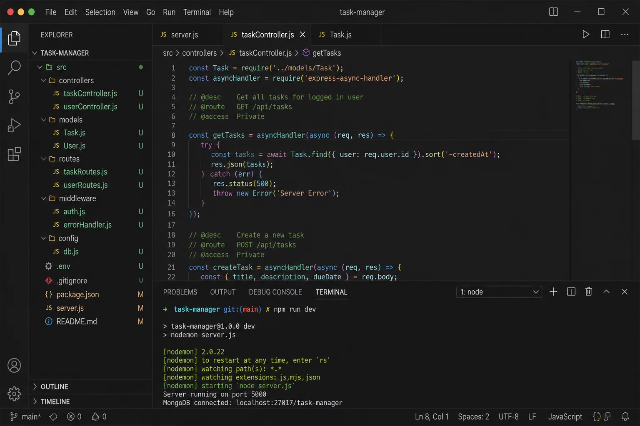Synchronize changes icon in status bar
Viewport: 640px width, 426px height.
[53, 416]
